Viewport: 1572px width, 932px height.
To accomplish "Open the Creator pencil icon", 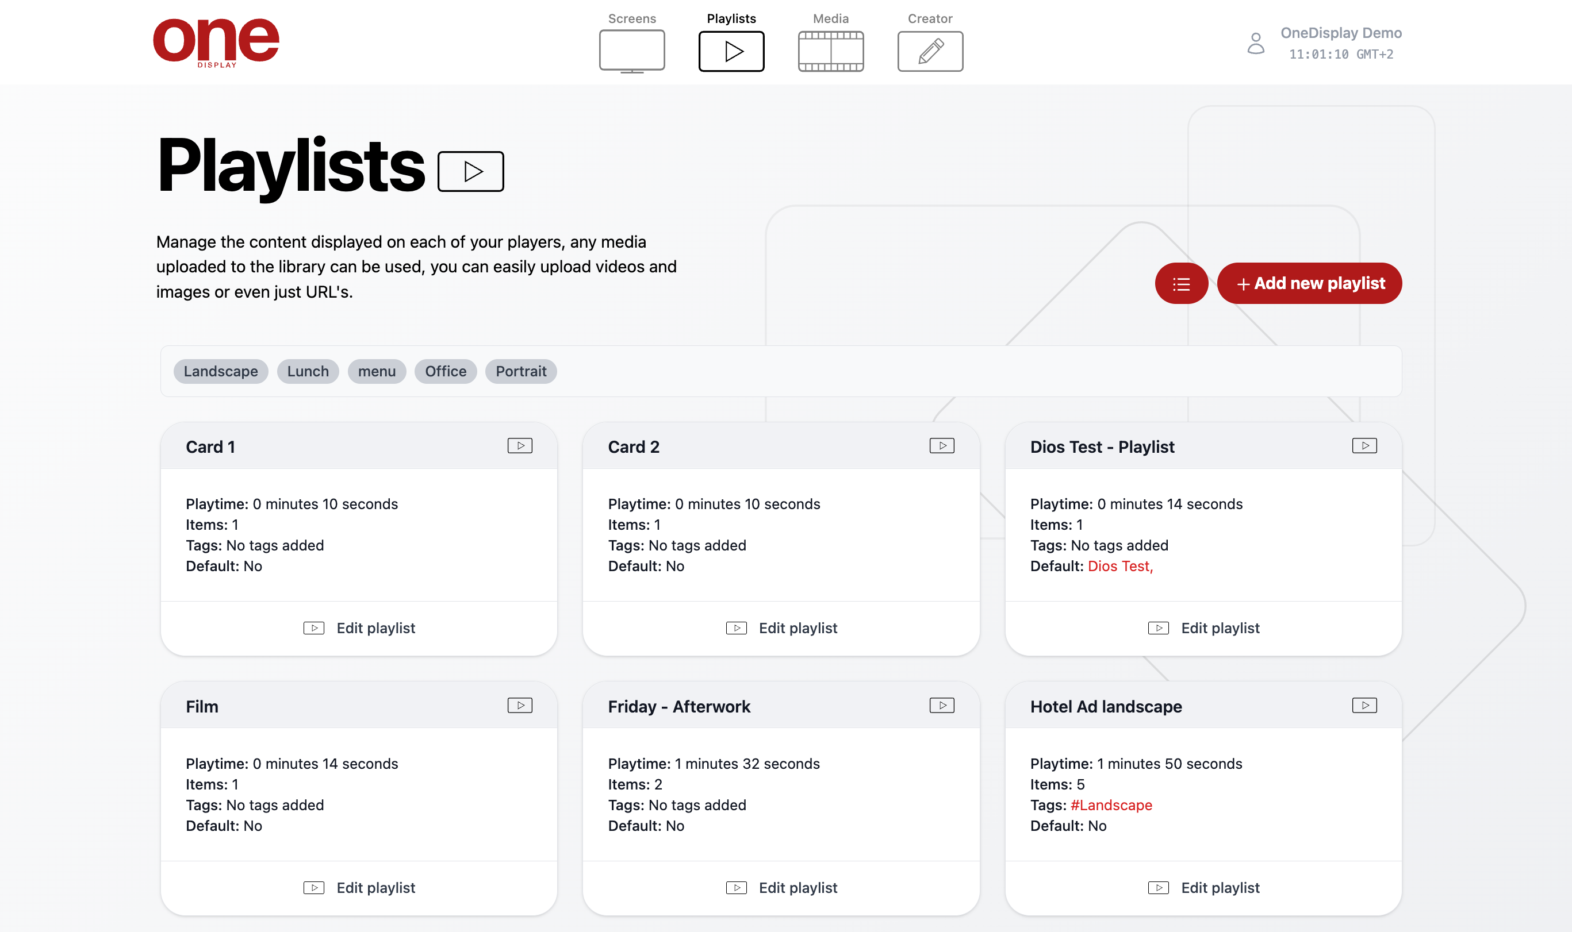I will click(930, 51).
